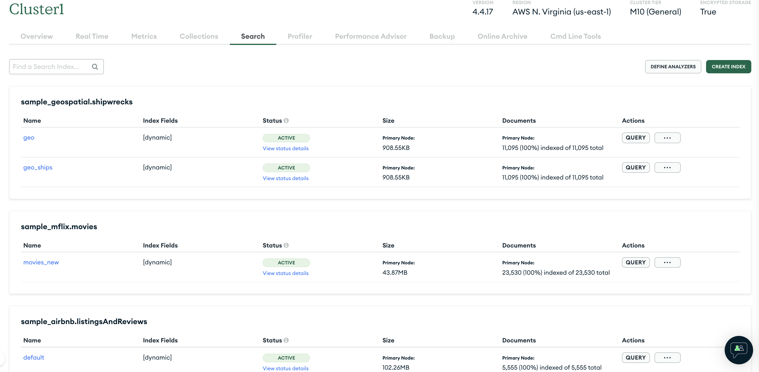Image resolution: width=759 pixels, height=372 pixels.
Task: View status details for movies_new
Action: tap(285, 273)
